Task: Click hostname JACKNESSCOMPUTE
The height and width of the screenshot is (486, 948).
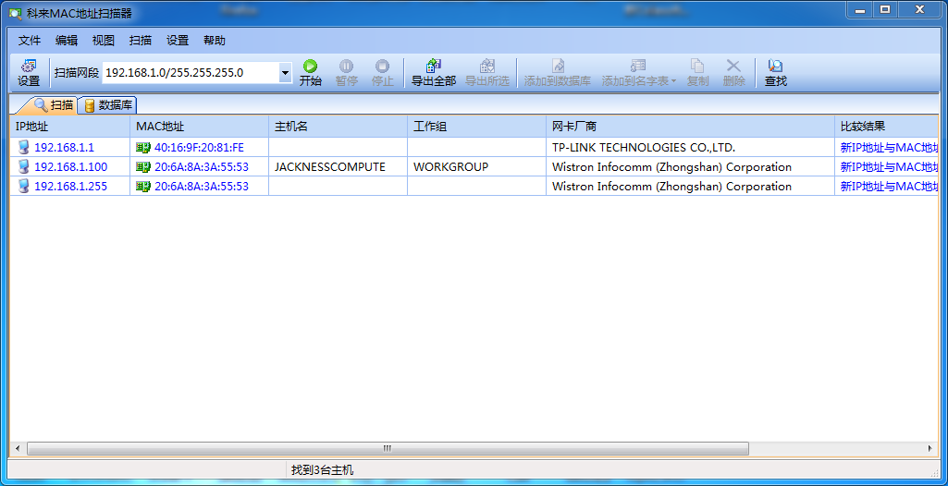Action: 329,166
